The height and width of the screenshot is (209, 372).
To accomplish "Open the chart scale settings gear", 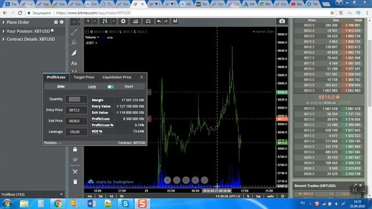I will pos(282,196).
